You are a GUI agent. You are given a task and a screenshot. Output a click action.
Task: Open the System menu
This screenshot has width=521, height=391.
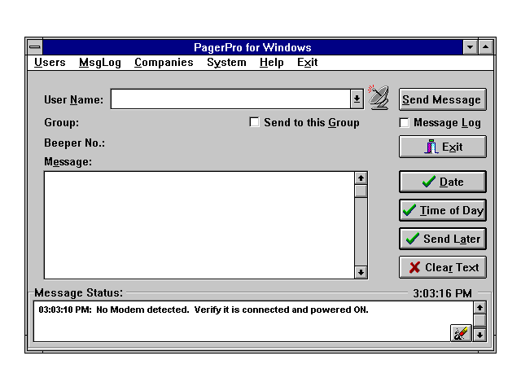pyautogui.click(x=226, y=62)
